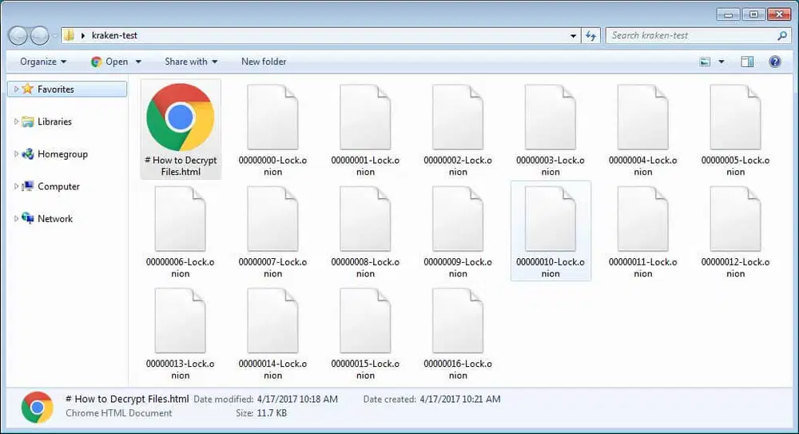Click the search magnifier icon
Image resolution: width=799 pixels, height=434 pixels.
pos(783,36)
